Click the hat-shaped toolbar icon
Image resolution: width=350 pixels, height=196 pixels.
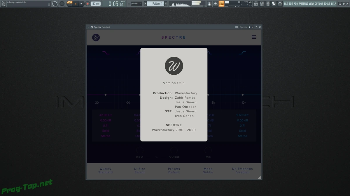pyautogui.click(x=209, y=4)
